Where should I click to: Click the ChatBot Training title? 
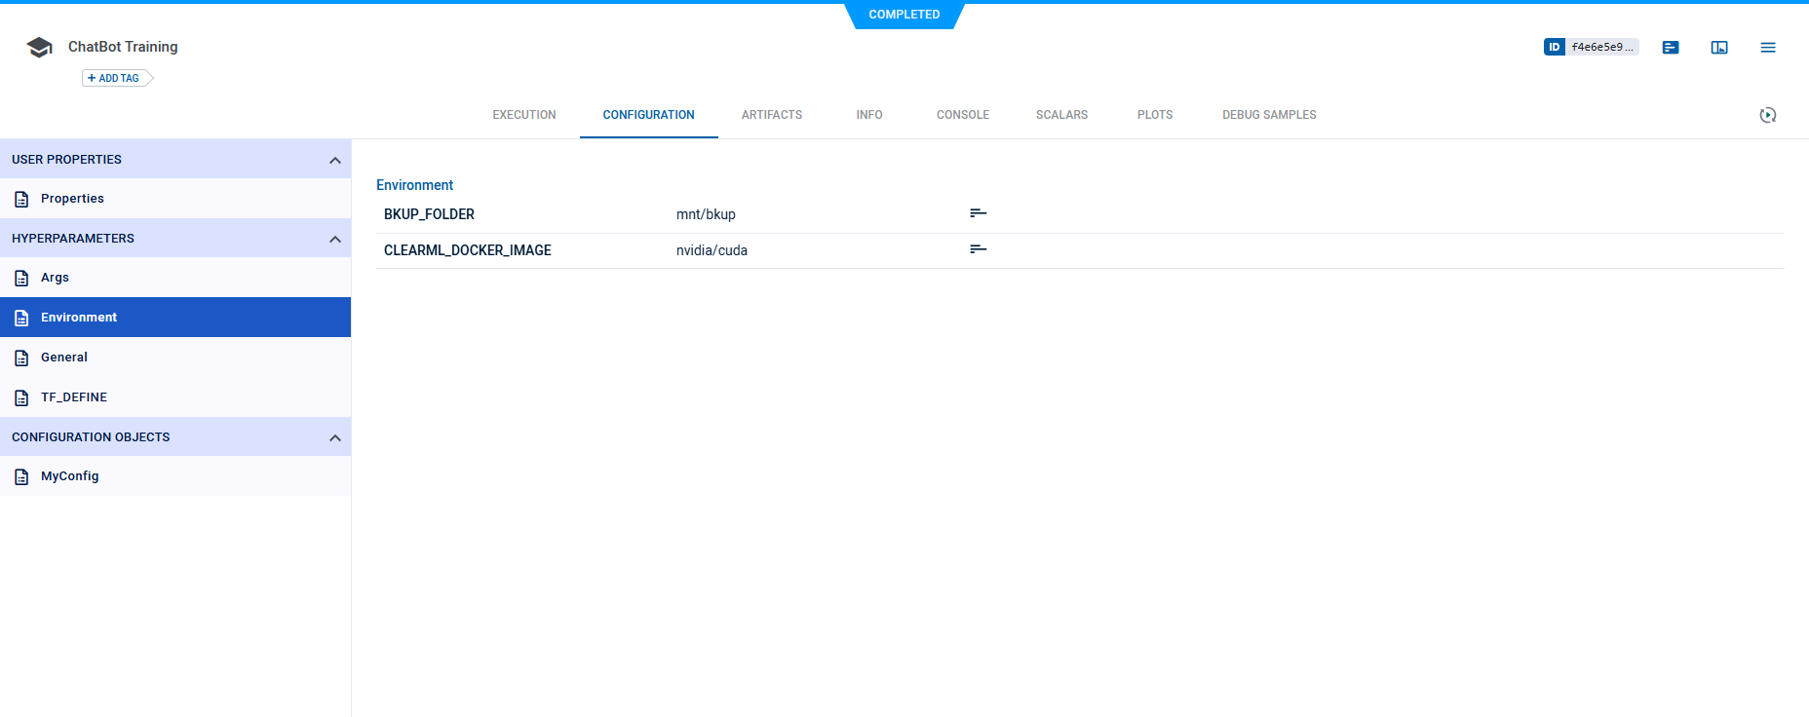tap(123, 47)
